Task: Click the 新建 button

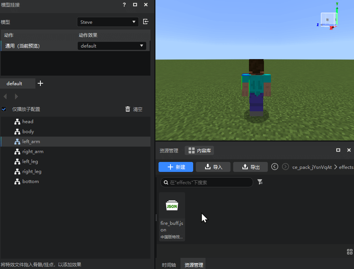Action: (176, 167)
